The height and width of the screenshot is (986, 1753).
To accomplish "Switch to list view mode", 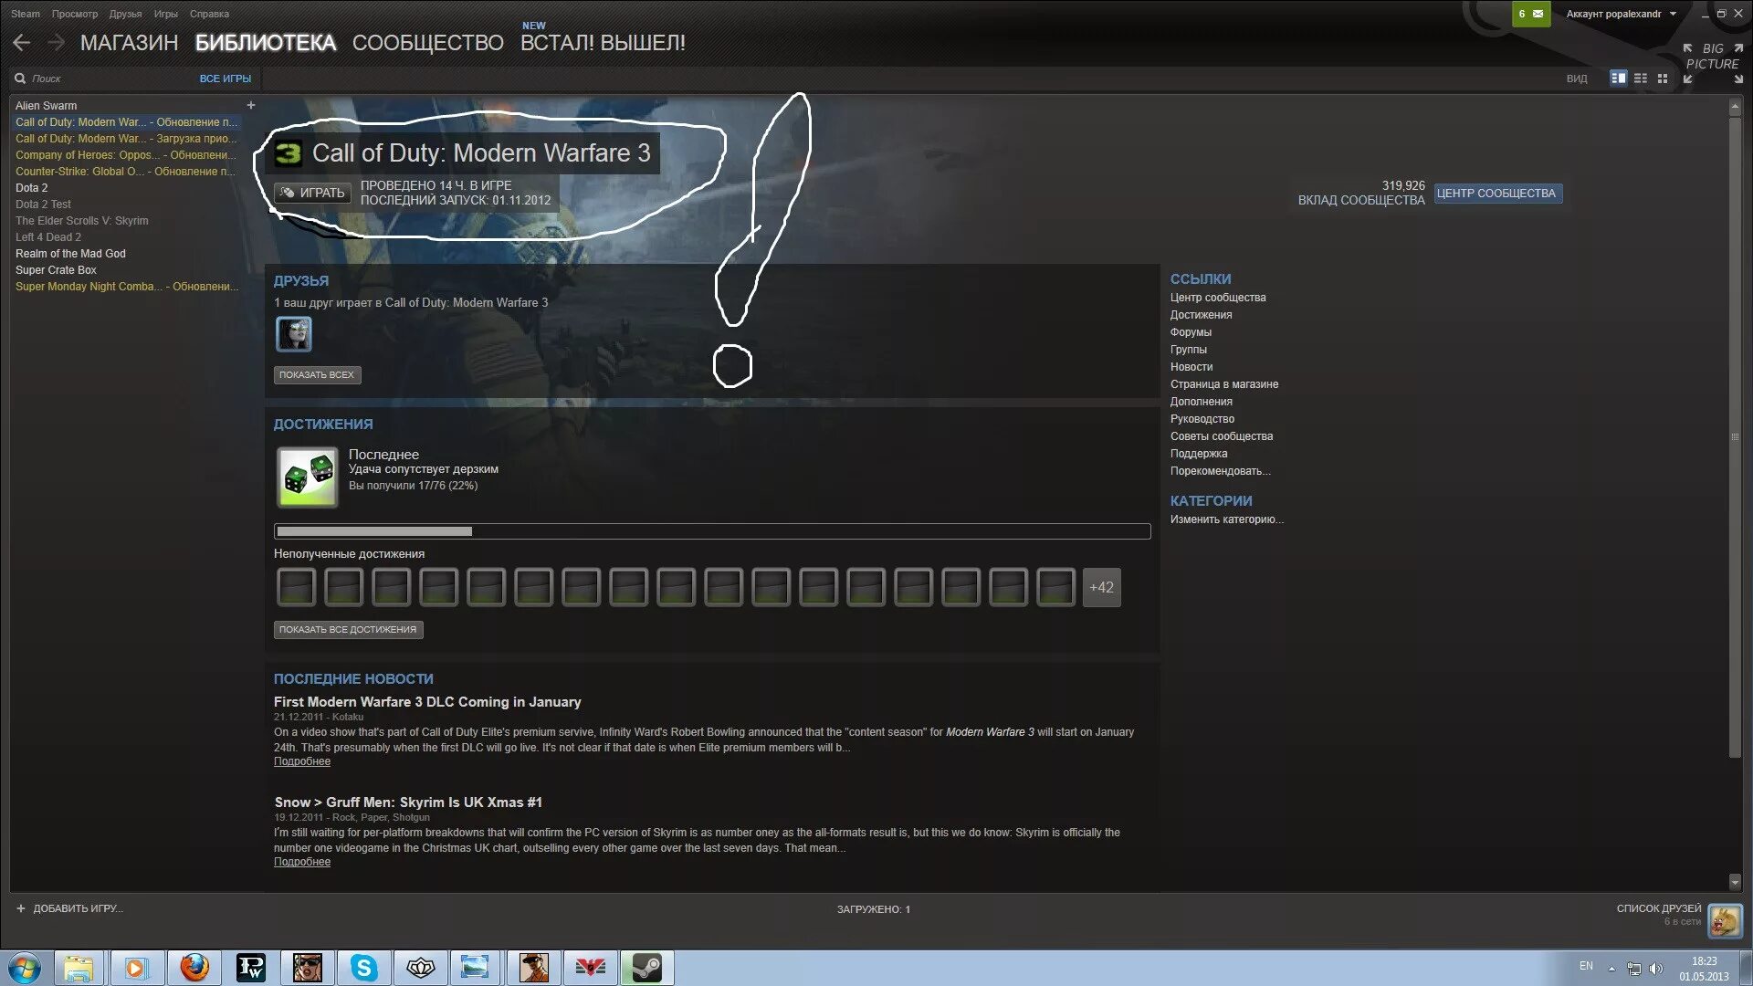I will [x=1641, y=79].
